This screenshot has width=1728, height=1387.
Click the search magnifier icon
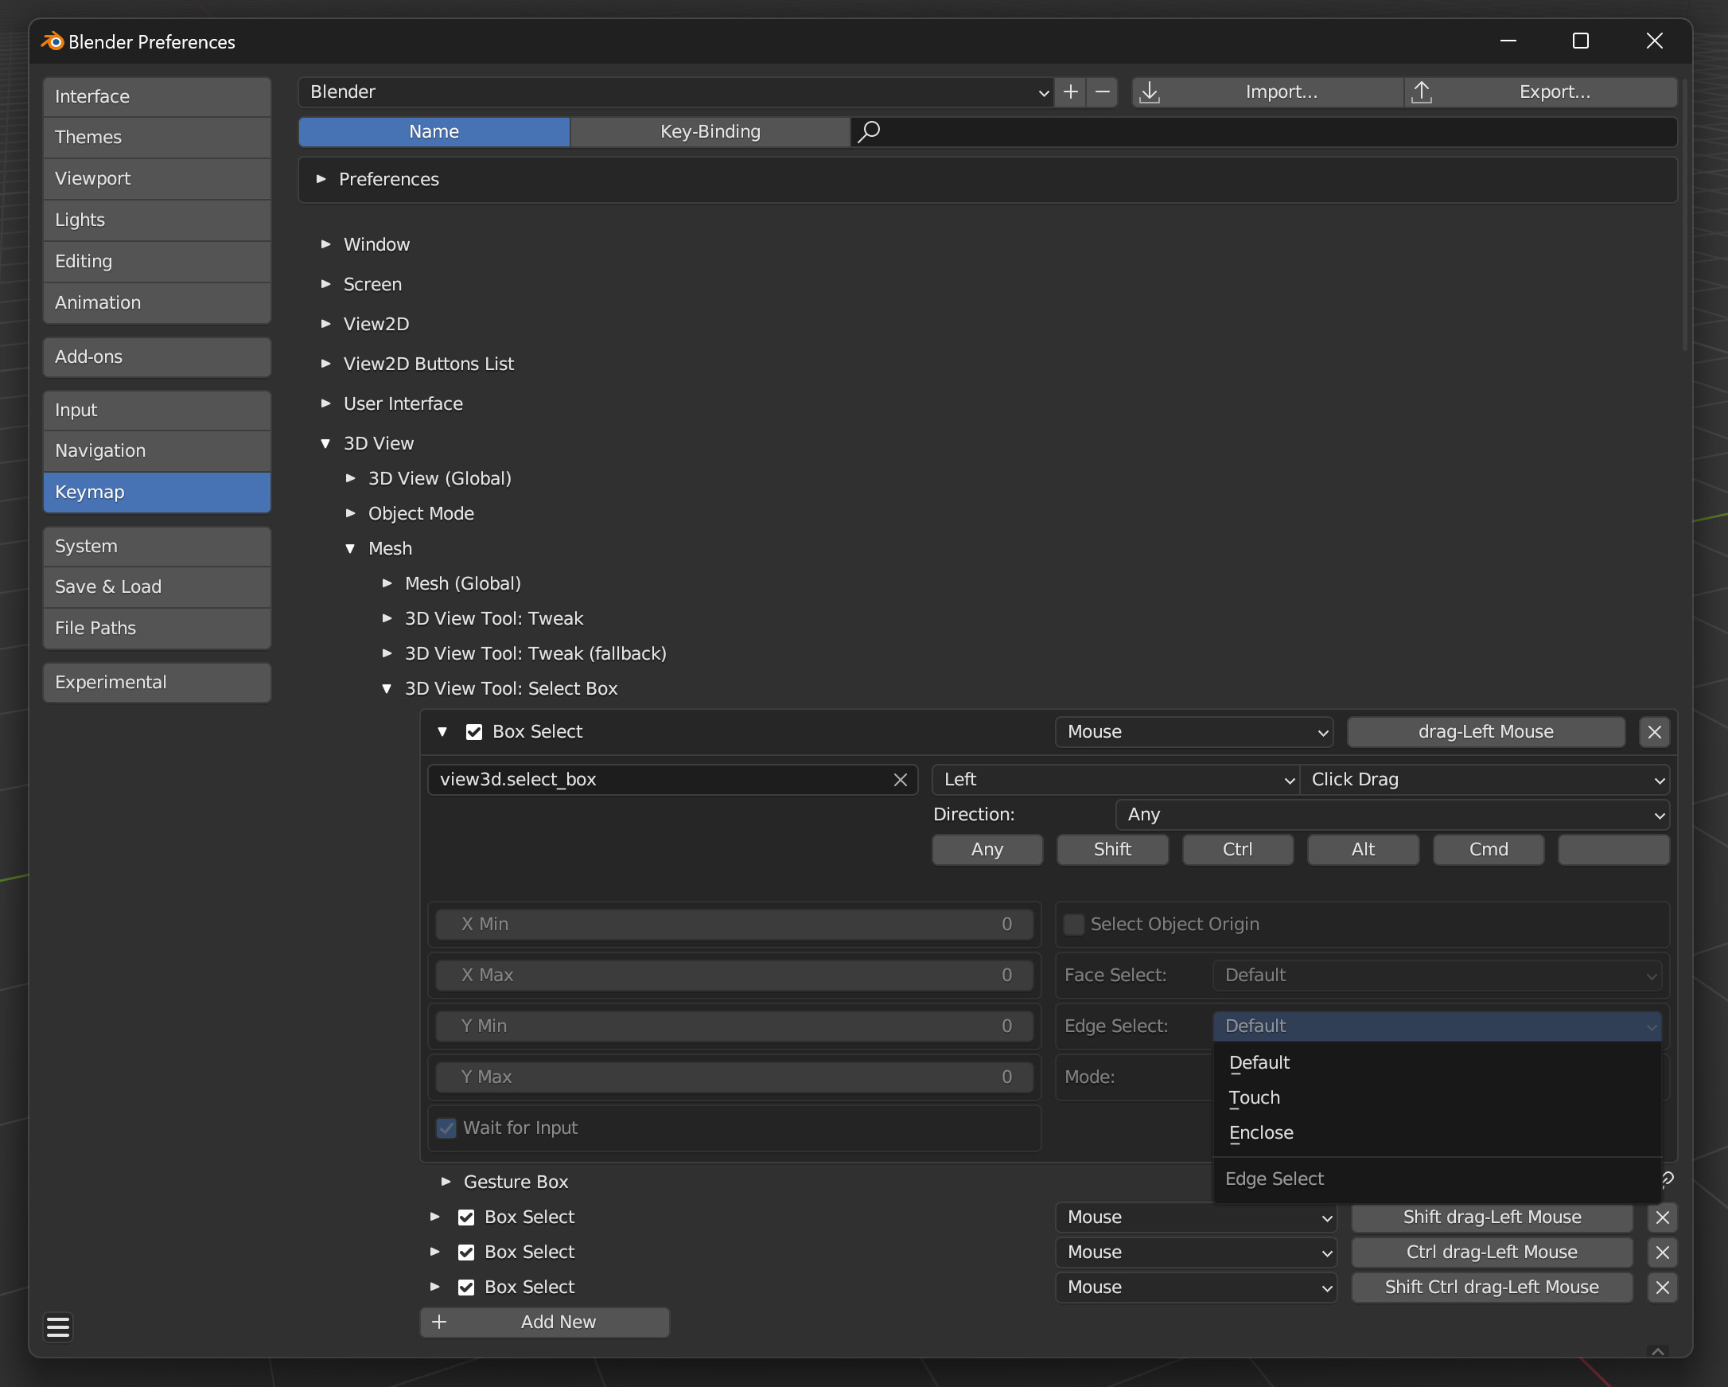(x=870, y=131)
